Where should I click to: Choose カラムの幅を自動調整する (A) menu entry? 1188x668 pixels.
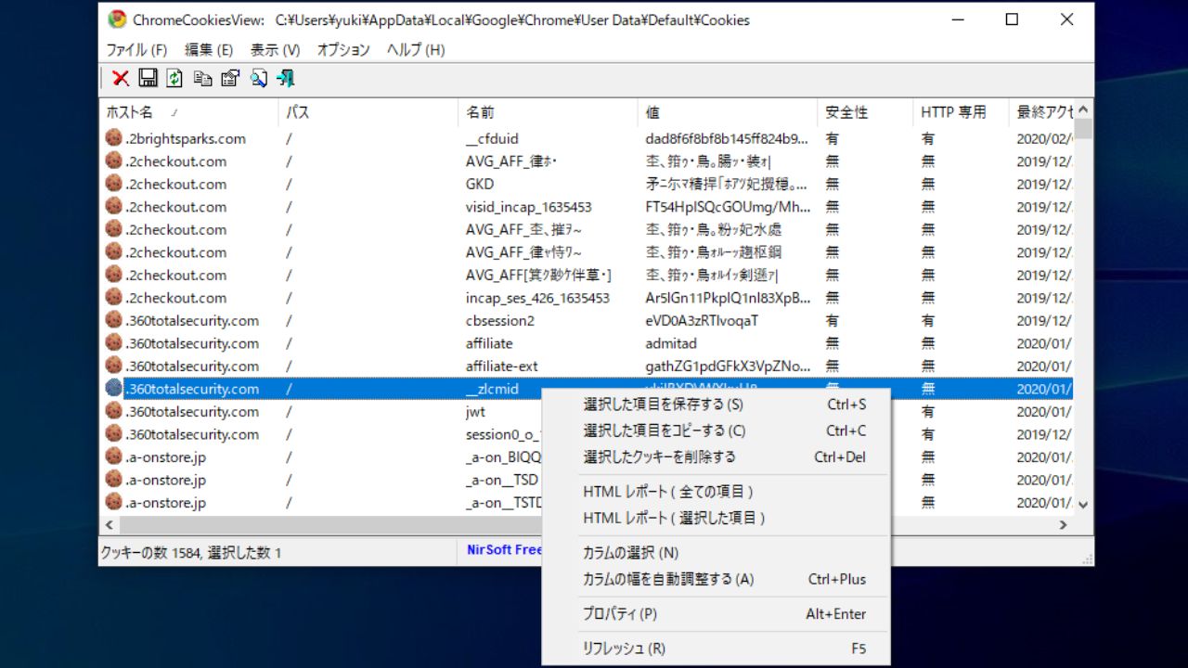716,579
